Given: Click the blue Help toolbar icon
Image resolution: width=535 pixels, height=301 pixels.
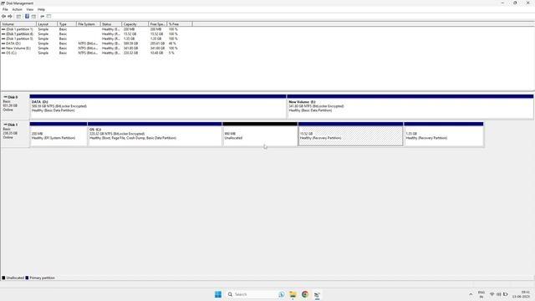Looking at the screenshot, I should (27, 17).
